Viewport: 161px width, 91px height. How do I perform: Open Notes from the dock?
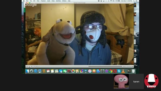point(52,71)
